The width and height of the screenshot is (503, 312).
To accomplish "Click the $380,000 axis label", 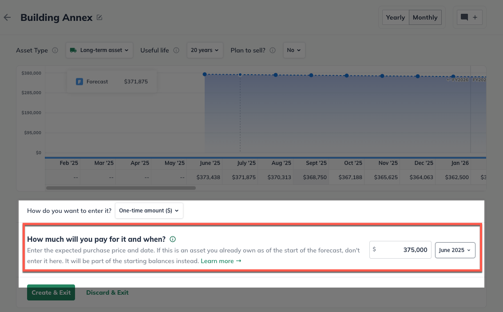I will [x=31, y=73].
